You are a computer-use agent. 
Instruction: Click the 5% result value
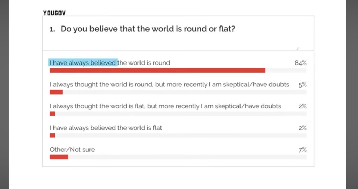click(x=302, y=85)
